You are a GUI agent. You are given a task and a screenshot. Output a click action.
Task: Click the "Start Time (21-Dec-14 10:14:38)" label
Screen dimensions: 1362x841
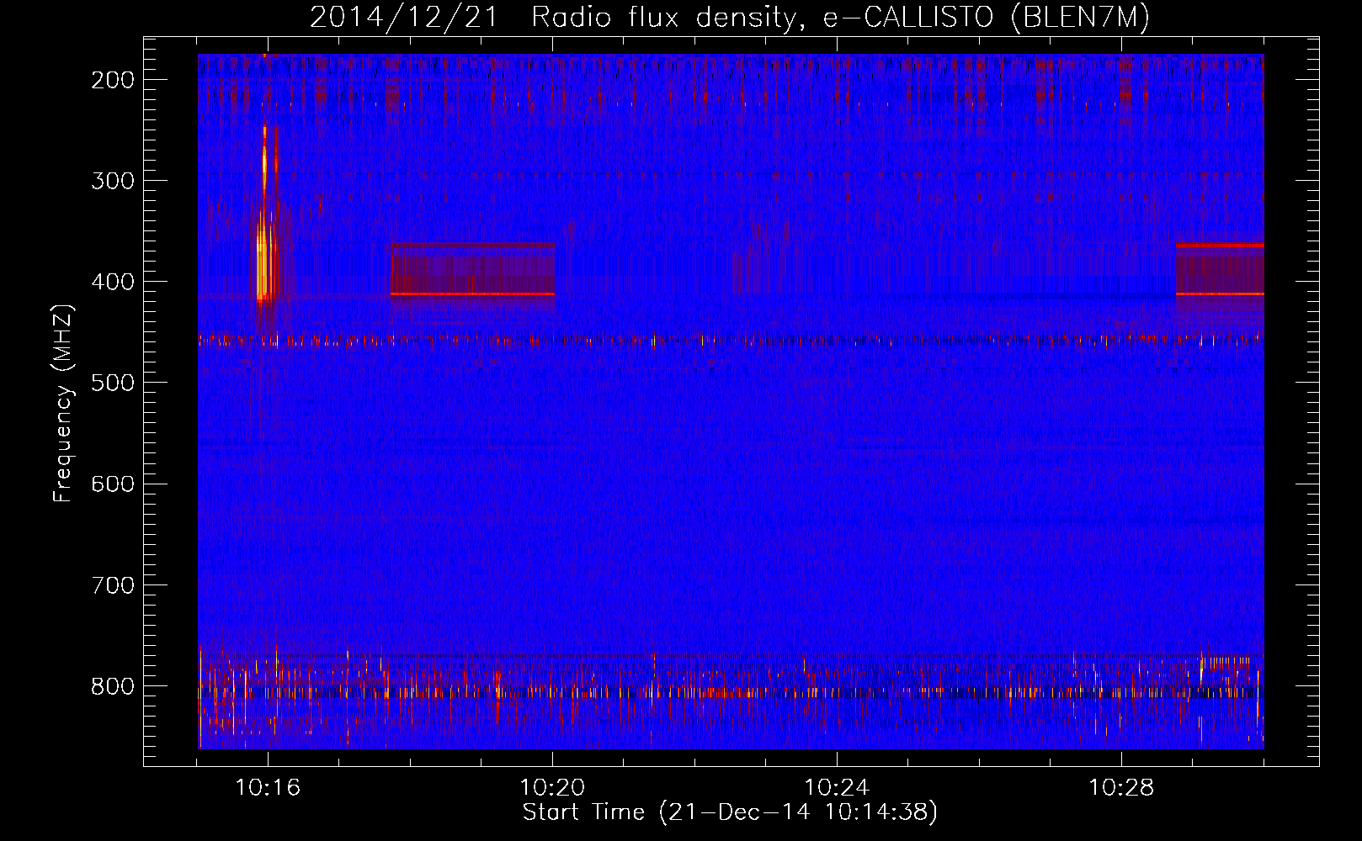pos(730,812)
